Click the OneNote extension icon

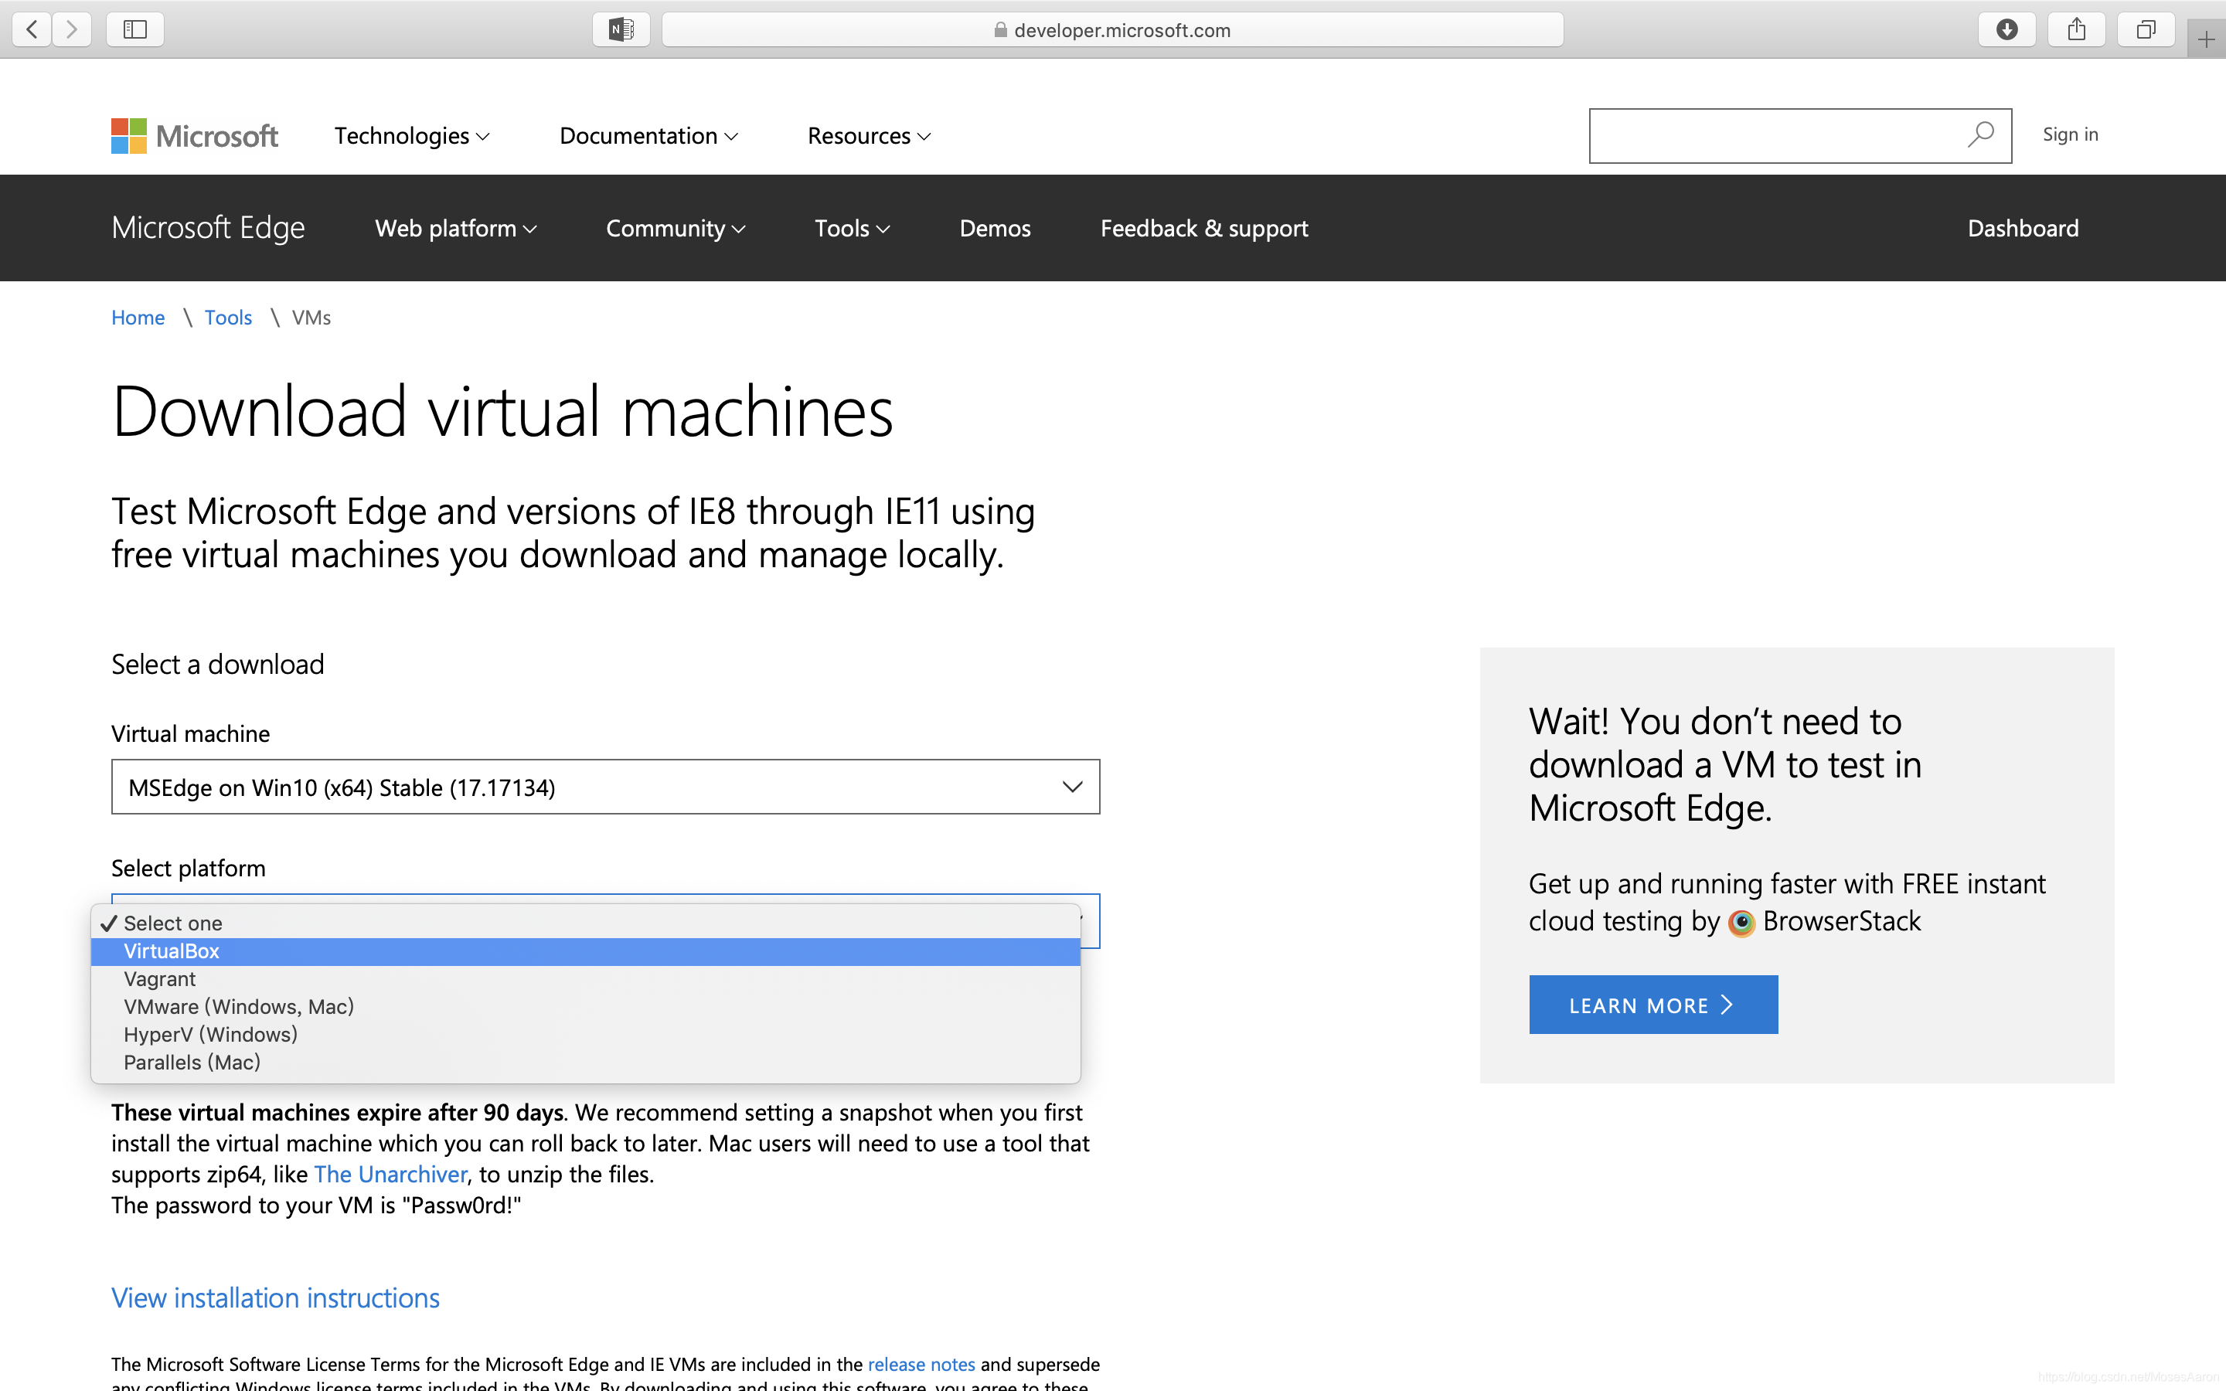coord(621,29)
